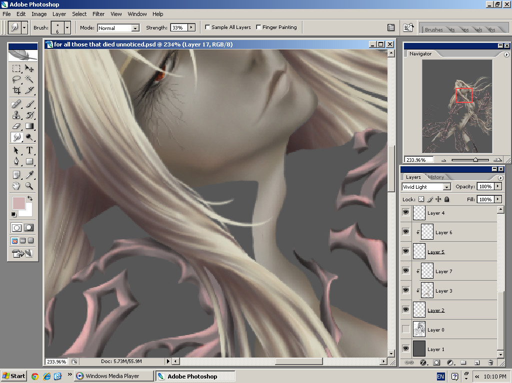Select the History Brush tool
Image resolution: width=512 pixels, height=383 pixels.
[29, 115]
